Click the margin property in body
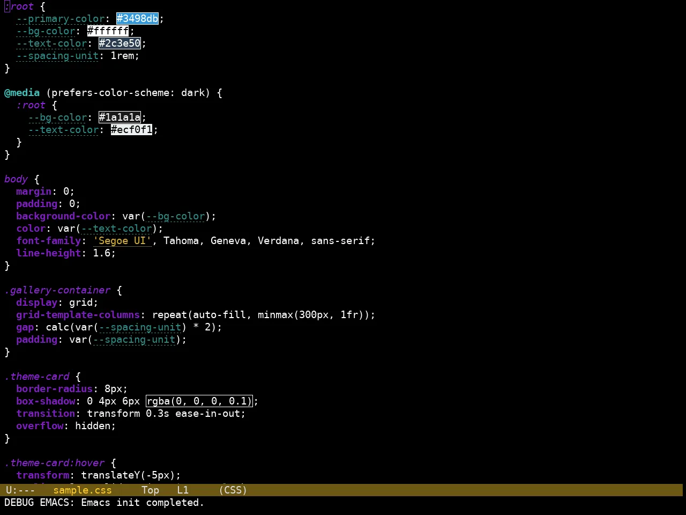Image resolution: width=686 pixels, height=515 pixels. pyautogui.click(x=34, y=192)
